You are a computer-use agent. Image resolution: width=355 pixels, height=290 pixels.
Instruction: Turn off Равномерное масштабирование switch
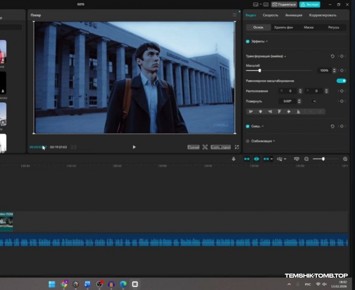click(x=341, y=81)
